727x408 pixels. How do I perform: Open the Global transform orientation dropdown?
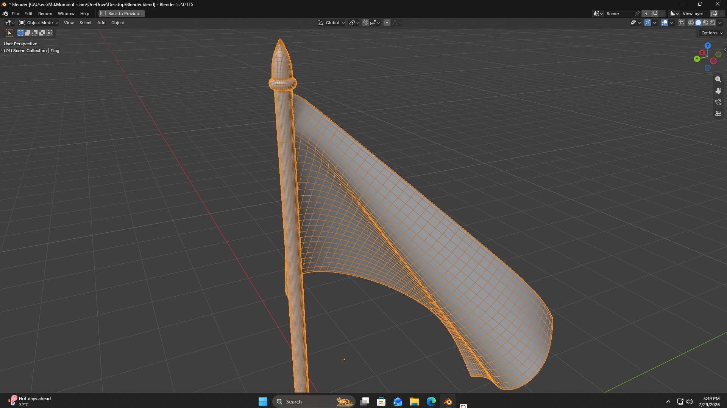pyautogui.click(x=331, y=23)
